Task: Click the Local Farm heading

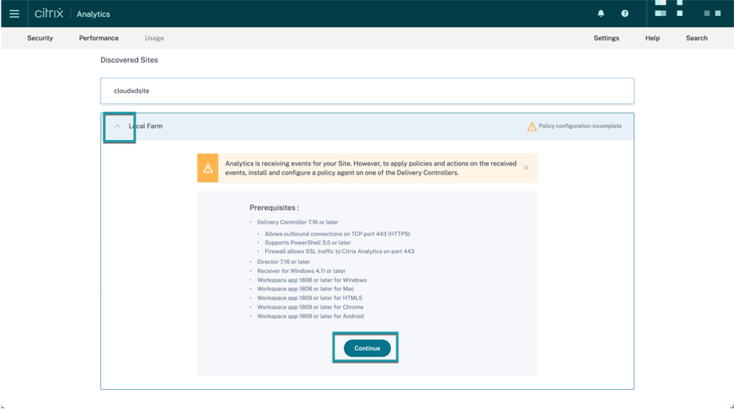Action: coord(146,126)
